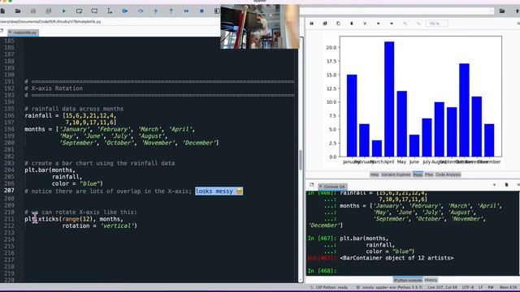Click the editor vertical scrollbar
This screenshot has height=292, width=520.
[301, 160]
